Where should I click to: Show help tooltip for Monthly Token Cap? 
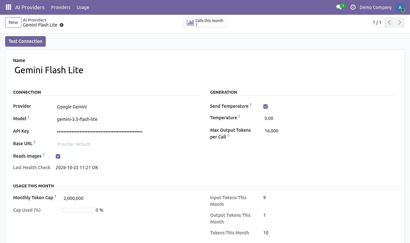click(55, 196)
